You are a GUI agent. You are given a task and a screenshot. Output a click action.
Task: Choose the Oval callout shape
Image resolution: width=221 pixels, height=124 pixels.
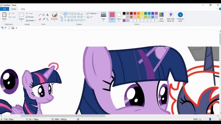coord(78,20)
